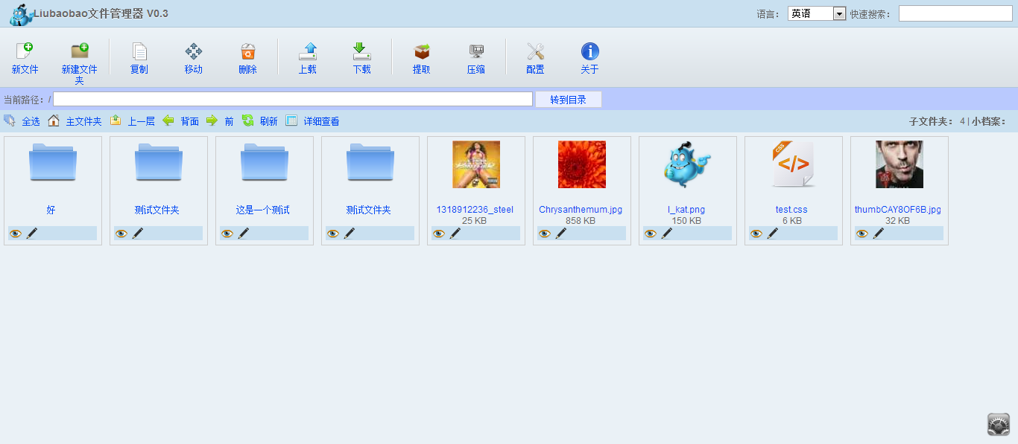Select the Chrysanthemum flower thumbnail

[x=582, y=164]
